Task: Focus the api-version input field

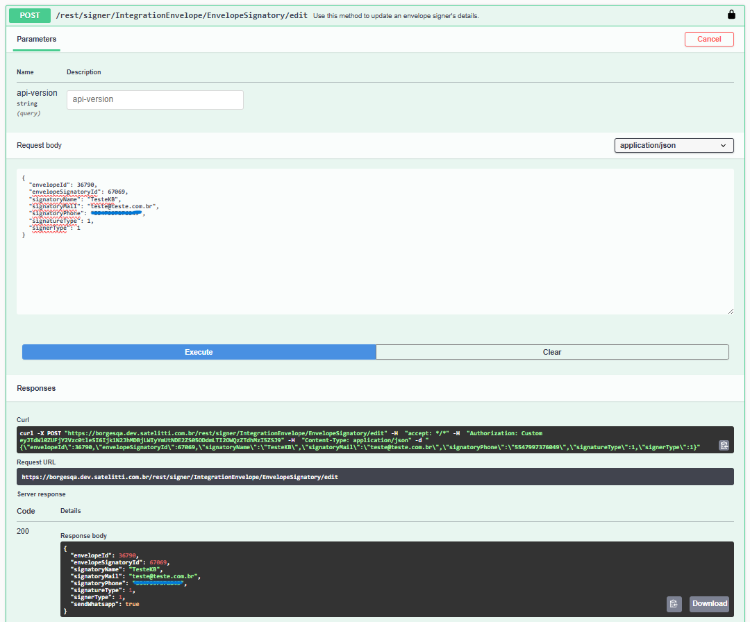Action: [155, 100]
